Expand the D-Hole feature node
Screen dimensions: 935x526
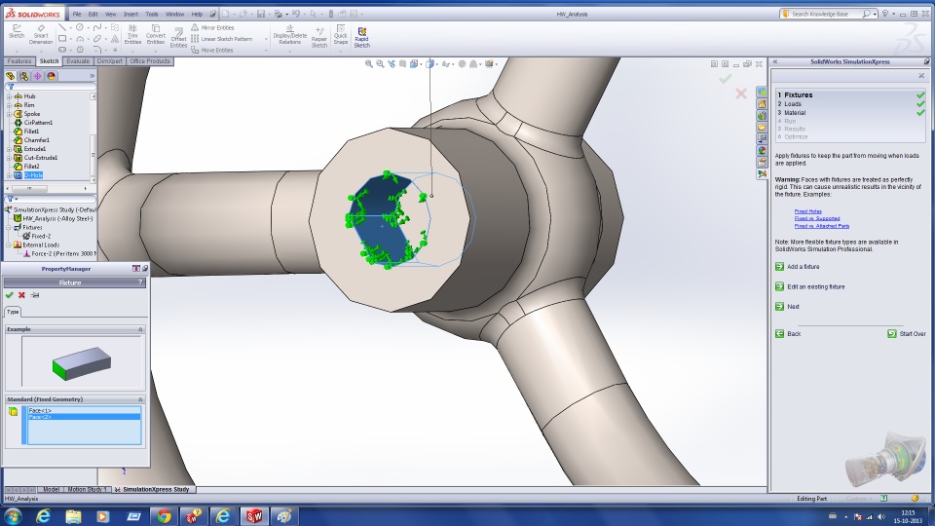point(9,175)
